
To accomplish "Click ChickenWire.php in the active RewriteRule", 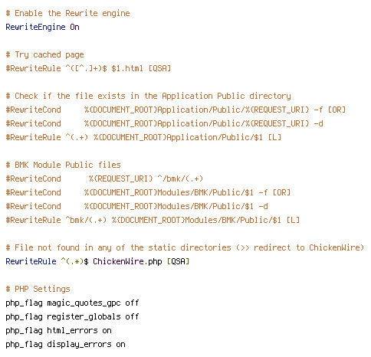I will point(127,262).
